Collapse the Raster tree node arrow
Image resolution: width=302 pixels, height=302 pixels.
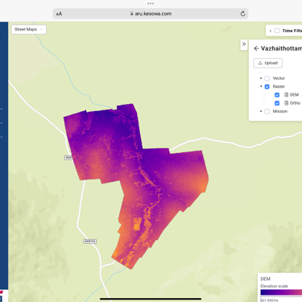(261, 86)
